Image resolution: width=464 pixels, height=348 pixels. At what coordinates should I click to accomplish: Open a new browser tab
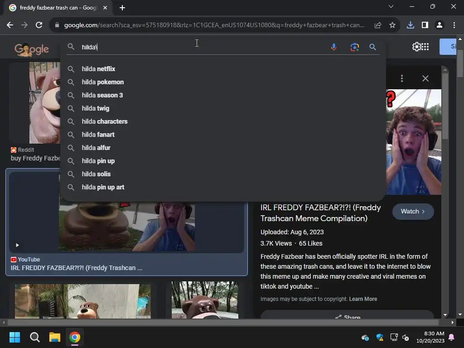(122, 8)
